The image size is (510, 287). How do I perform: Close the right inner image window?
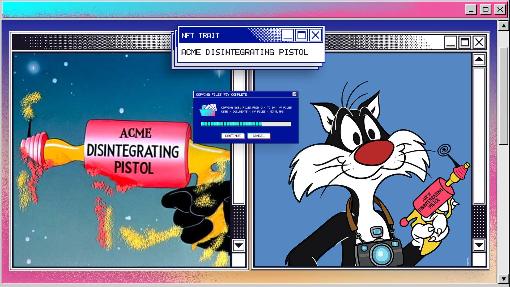pos(479,42)
